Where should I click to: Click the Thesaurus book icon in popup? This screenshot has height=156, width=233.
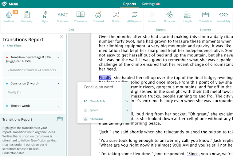86,119
